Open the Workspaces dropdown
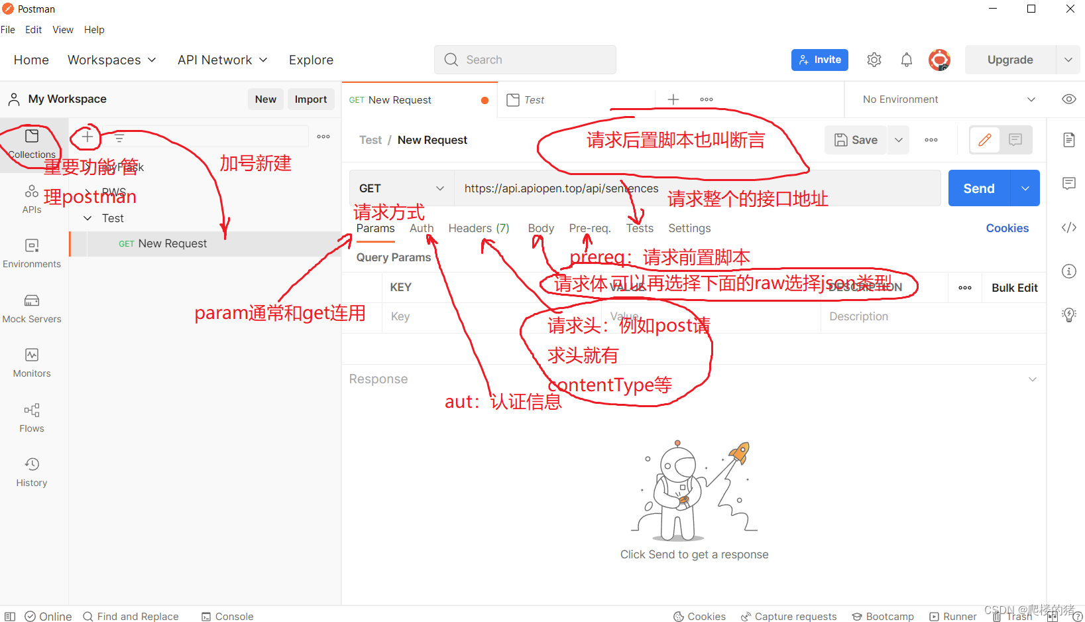The height and width of the screenshot is (622, 1085). tap(112, 60)
